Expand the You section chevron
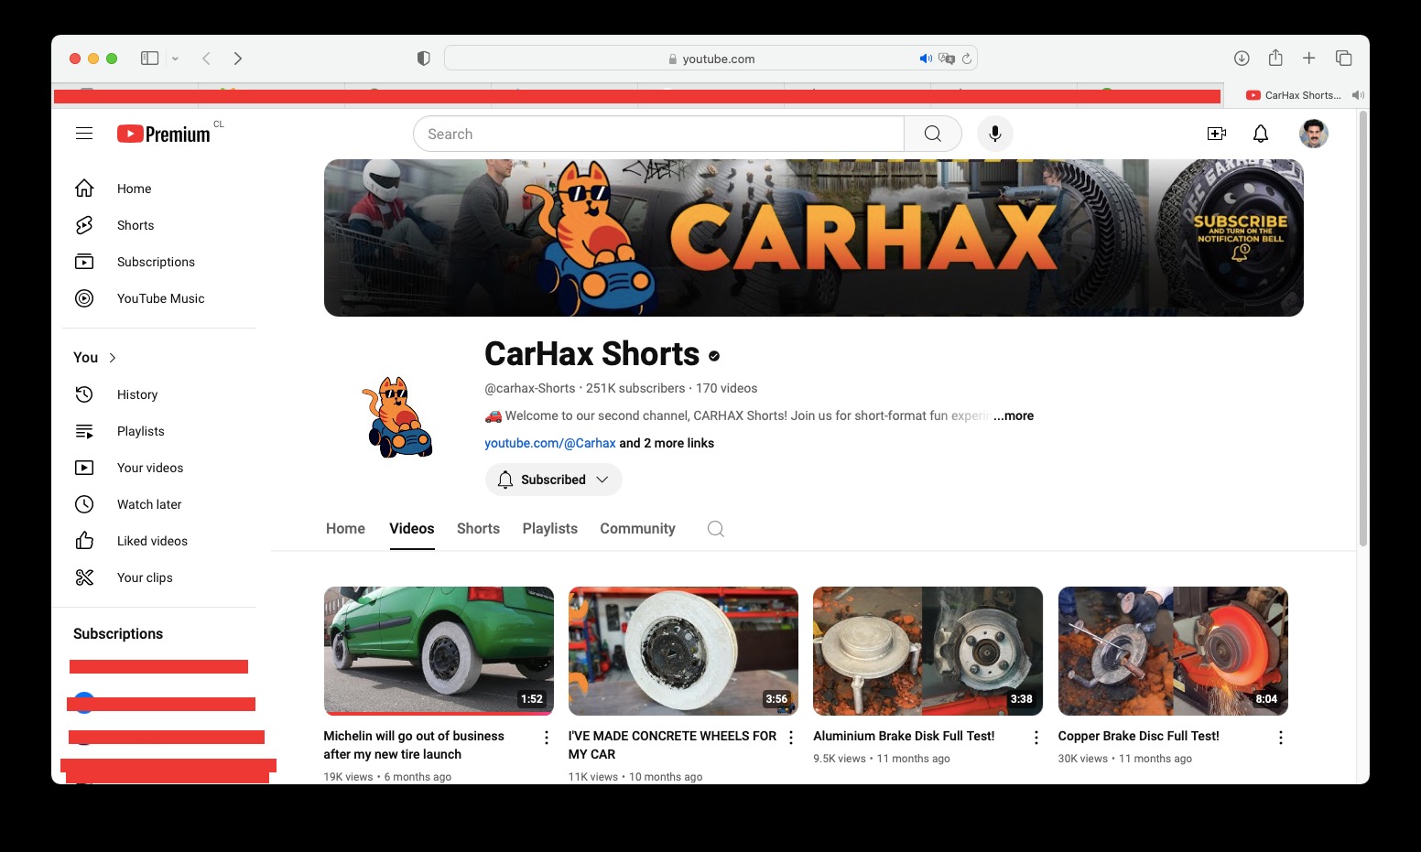1421x852 pixels. tap(113, 358)
